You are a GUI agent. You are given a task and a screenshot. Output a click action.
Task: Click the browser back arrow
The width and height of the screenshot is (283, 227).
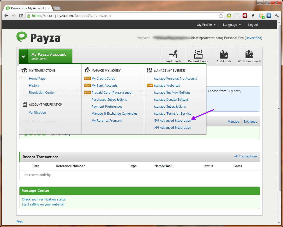pos(6,16)
